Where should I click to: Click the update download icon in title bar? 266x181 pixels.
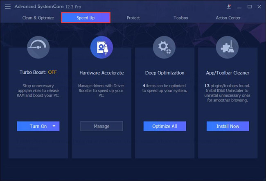[x=229, y=7]
